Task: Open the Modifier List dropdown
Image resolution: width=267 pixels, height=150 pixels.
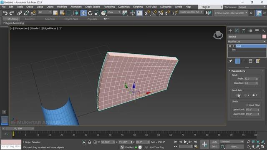Action: tap(247, 42)
